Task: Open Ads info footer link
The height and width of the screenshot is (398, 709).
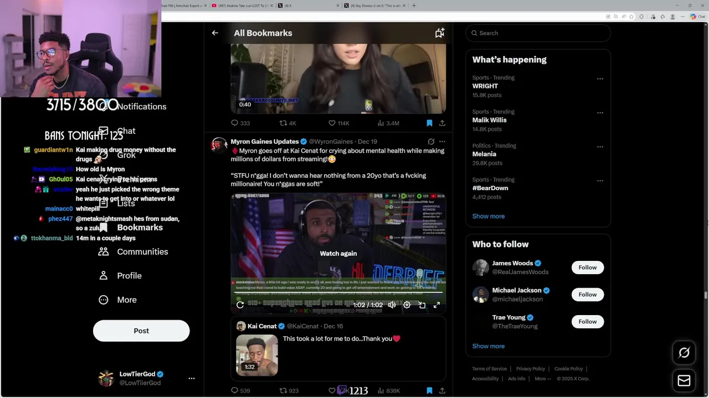Action: coord(517,379)
